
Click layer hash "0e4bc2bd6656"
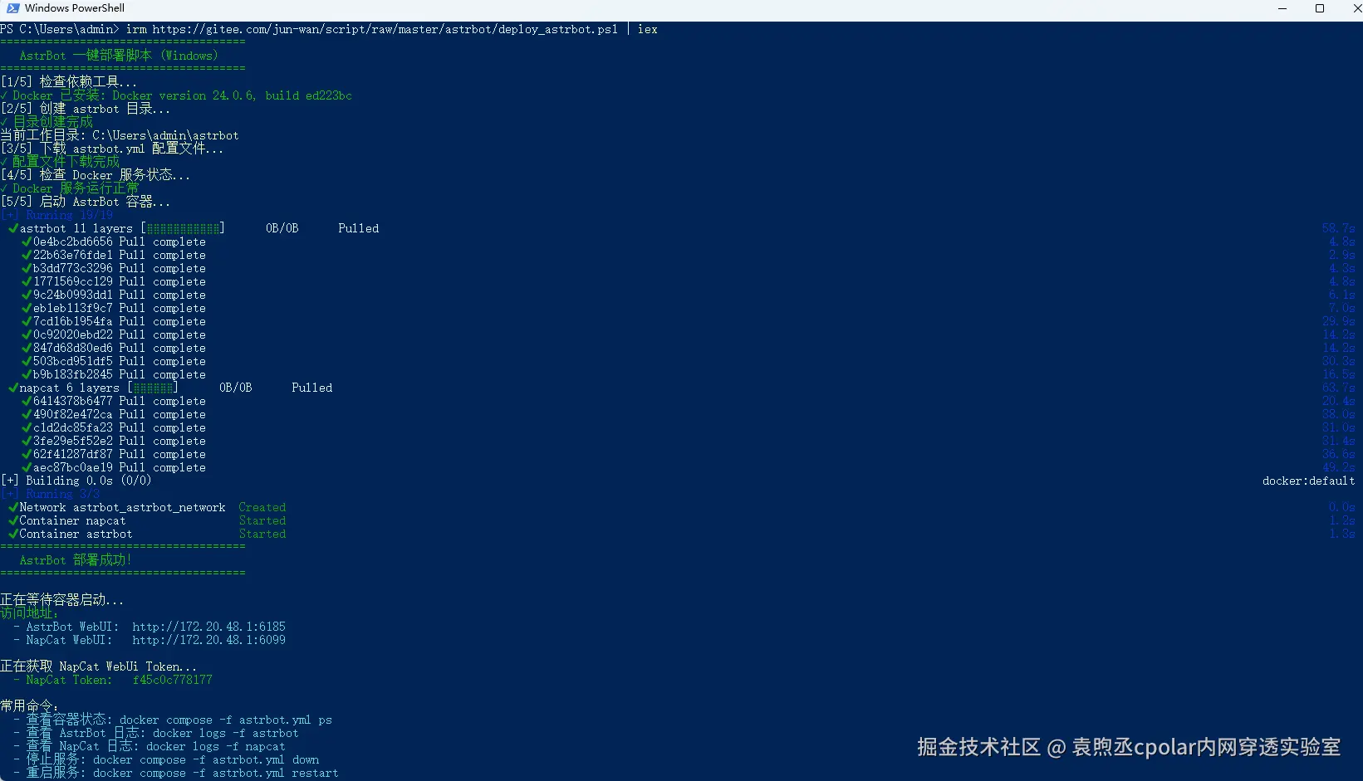click(x=73, y=242)
